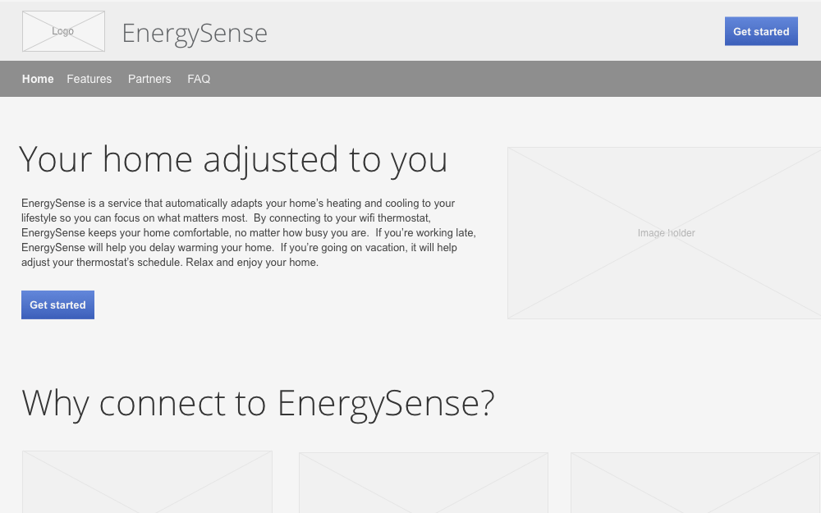Click the Logo placeholder in the header
Image resolution: width=821 pixels, height=513 pixels.
coord(63,31)
